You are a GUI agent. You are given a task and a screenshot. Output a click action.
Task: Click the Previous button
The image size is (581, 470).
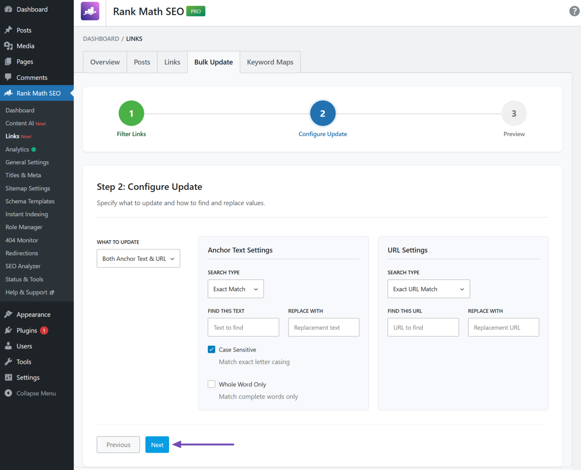(x=118, y=445)
